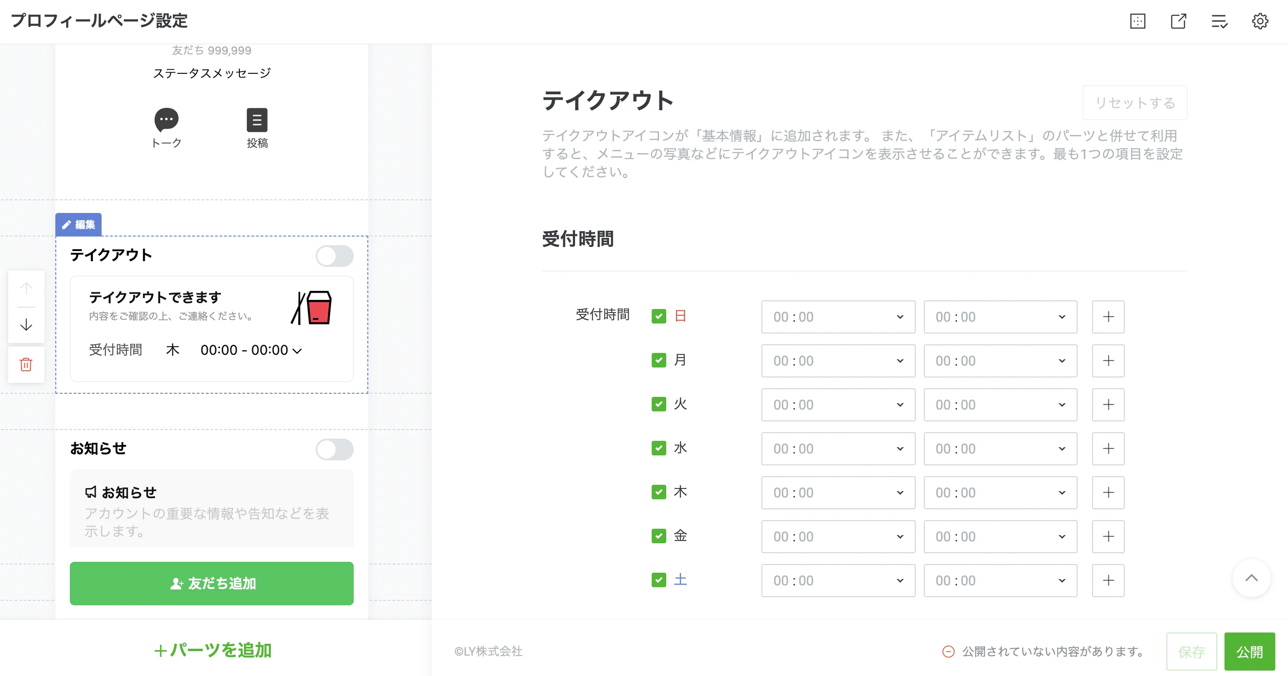1288x676 pixels.
Task: Click the green 友だち追加 button
Action: (x=211, y=584)
